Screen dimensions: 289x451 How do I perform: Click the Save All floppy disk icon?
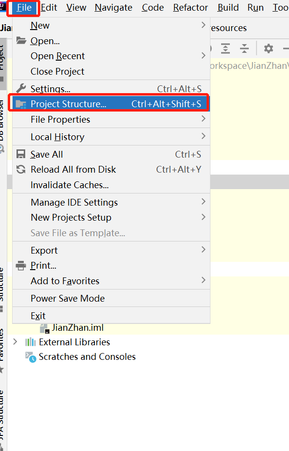click(x=21, y=154)
